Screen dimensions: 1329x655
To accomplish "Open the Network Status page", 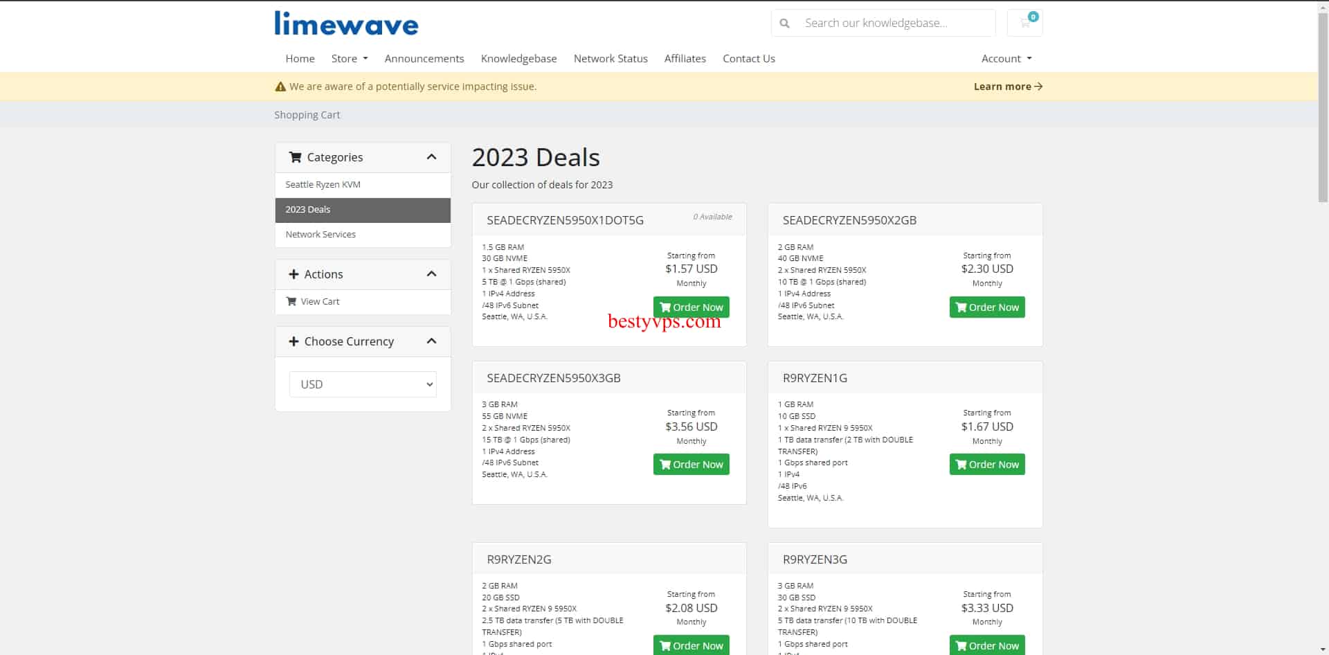I will 610,59.
